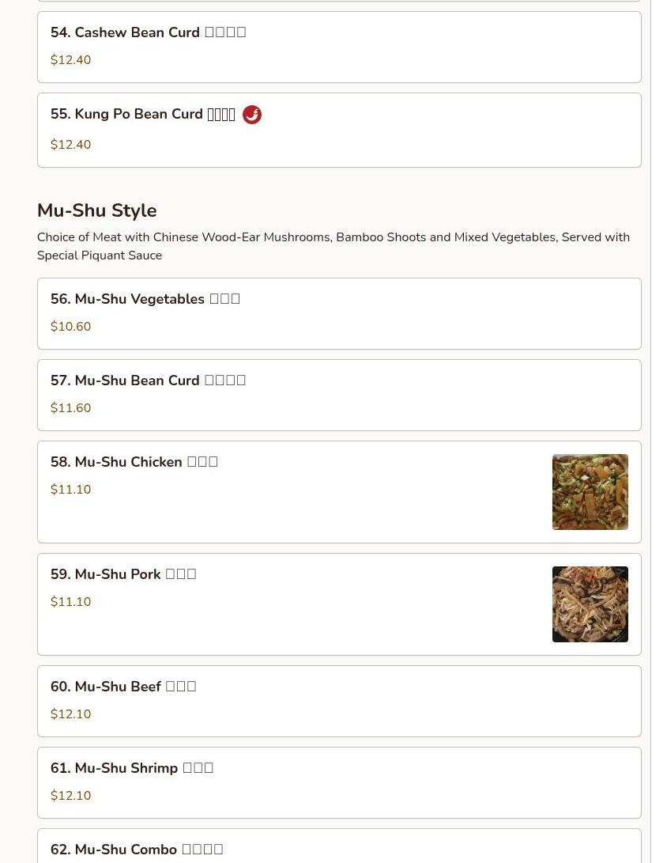Click the $11.10 price of Mu-Shu Chicken
Screen dimensions: 667x863
click(x=71, y=490)
